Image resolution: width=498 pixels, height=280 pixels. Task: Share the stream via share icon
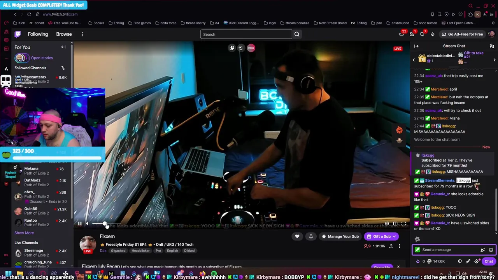[x=391, y=246]
